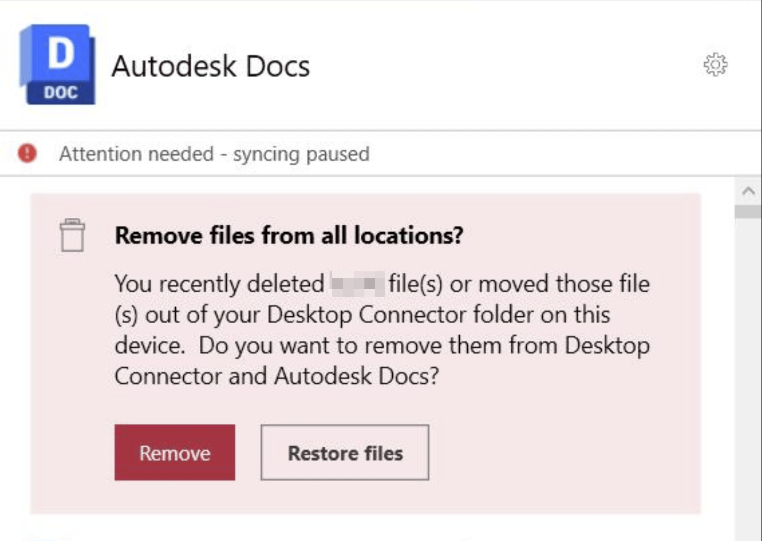
Task: Click the trash can icon in the notification
Action: click(x=72, y=235)
